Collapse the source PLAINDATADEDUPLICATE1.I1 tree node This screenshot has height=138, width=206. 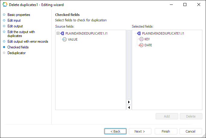coord(58,34)
